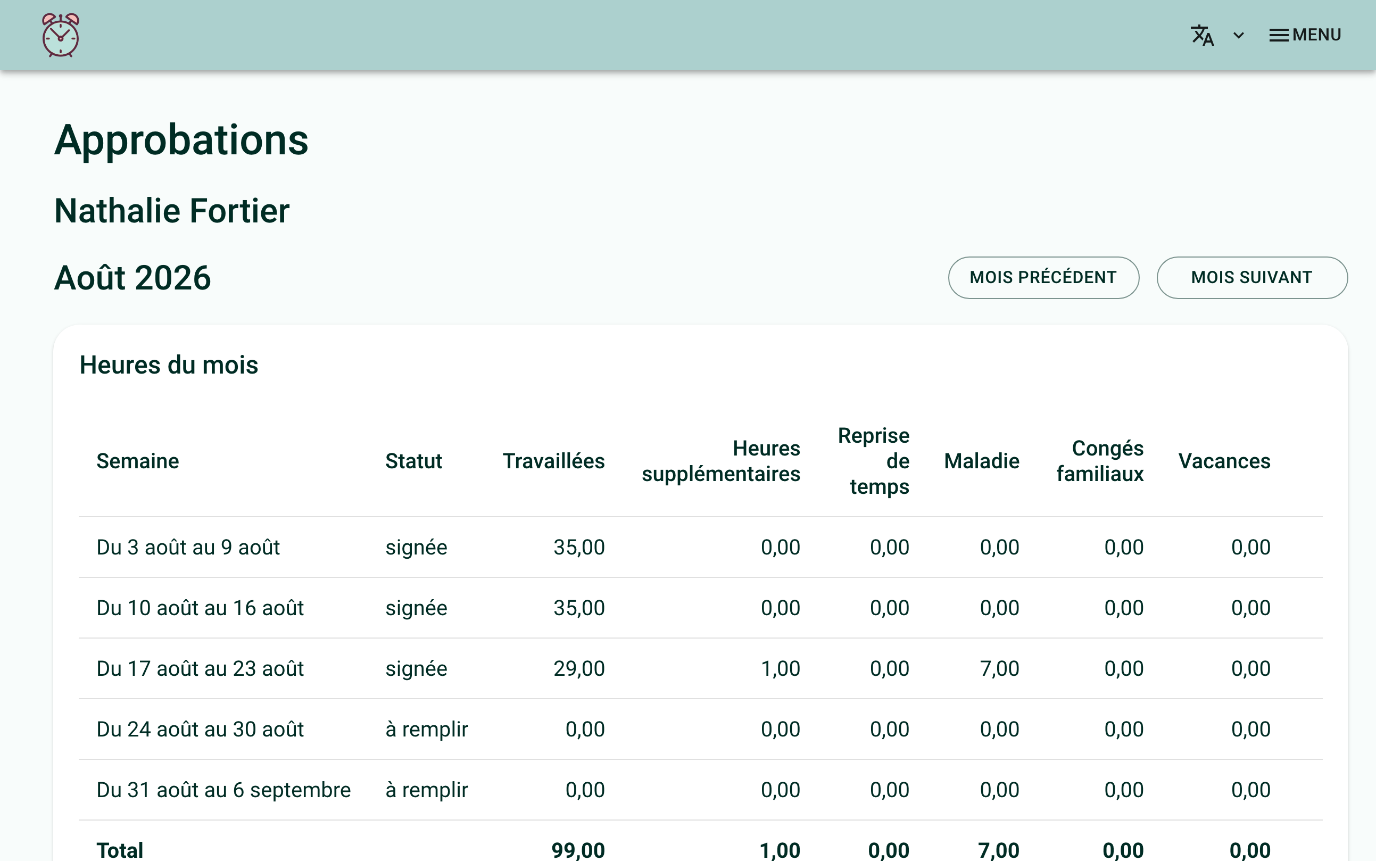Expand the language dropdown chevron
Screen dimensions: 1376x861
[x=1238, y=35]
